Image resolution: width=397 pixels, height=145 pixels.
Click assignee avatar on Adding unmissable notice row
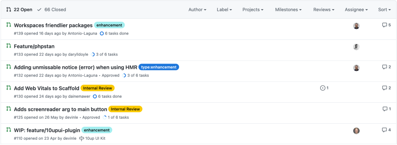356,68
